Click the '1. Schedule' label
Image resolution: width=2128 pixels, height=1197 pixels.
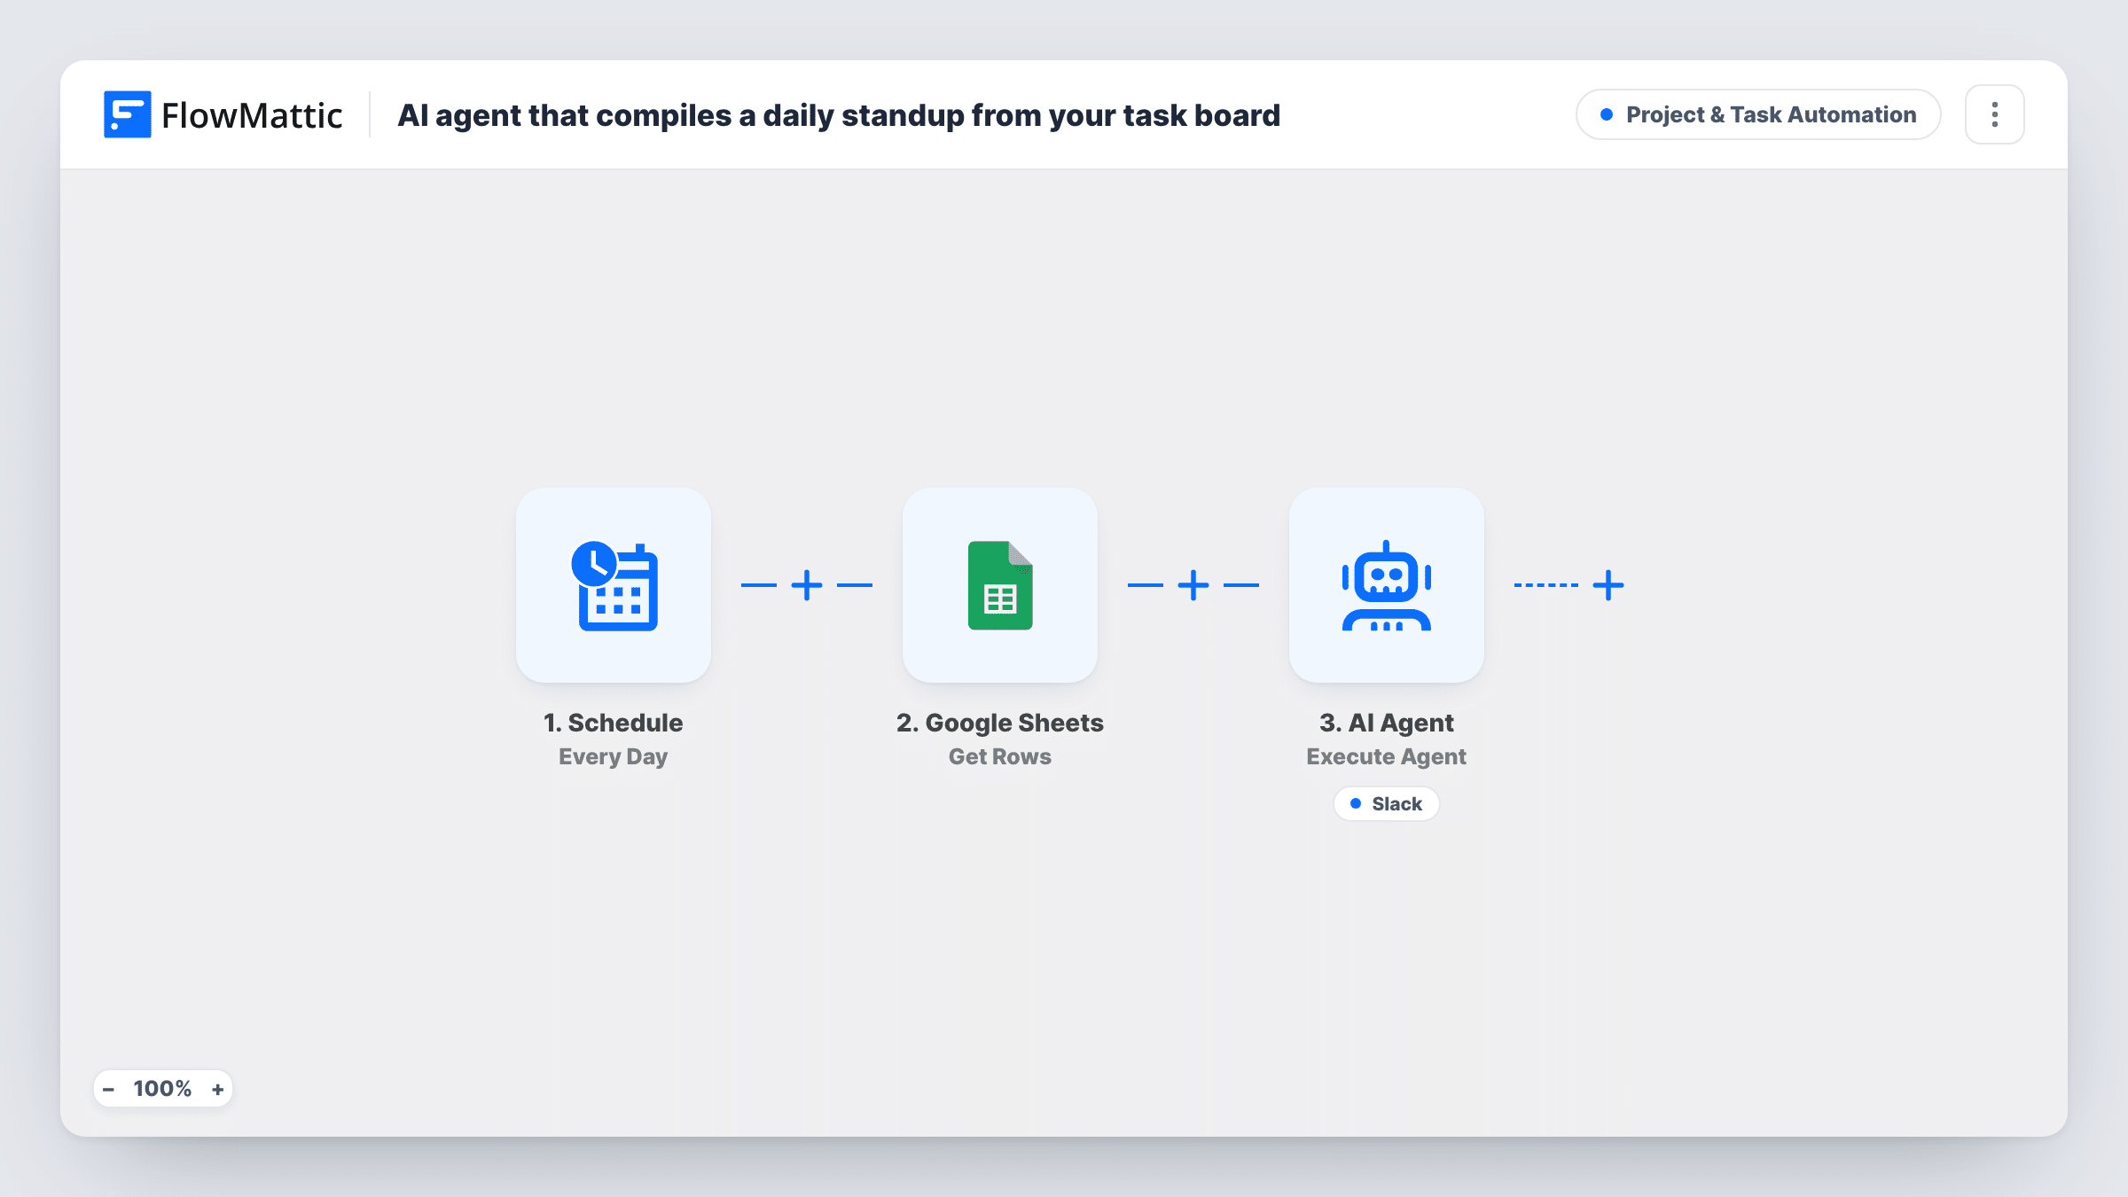pyautogui.click(x=614, y=723)
